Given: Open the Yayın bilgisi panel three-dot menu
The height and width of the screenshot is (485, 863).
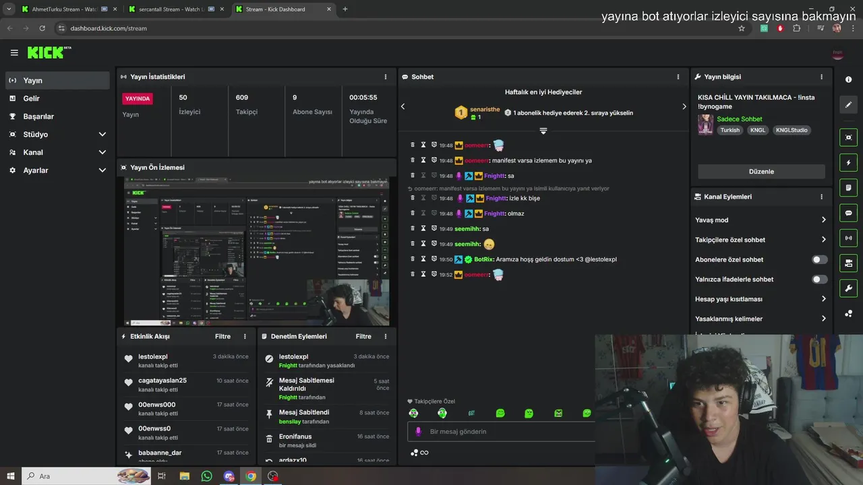Looking at the screenshot, I should pos(821,77).
